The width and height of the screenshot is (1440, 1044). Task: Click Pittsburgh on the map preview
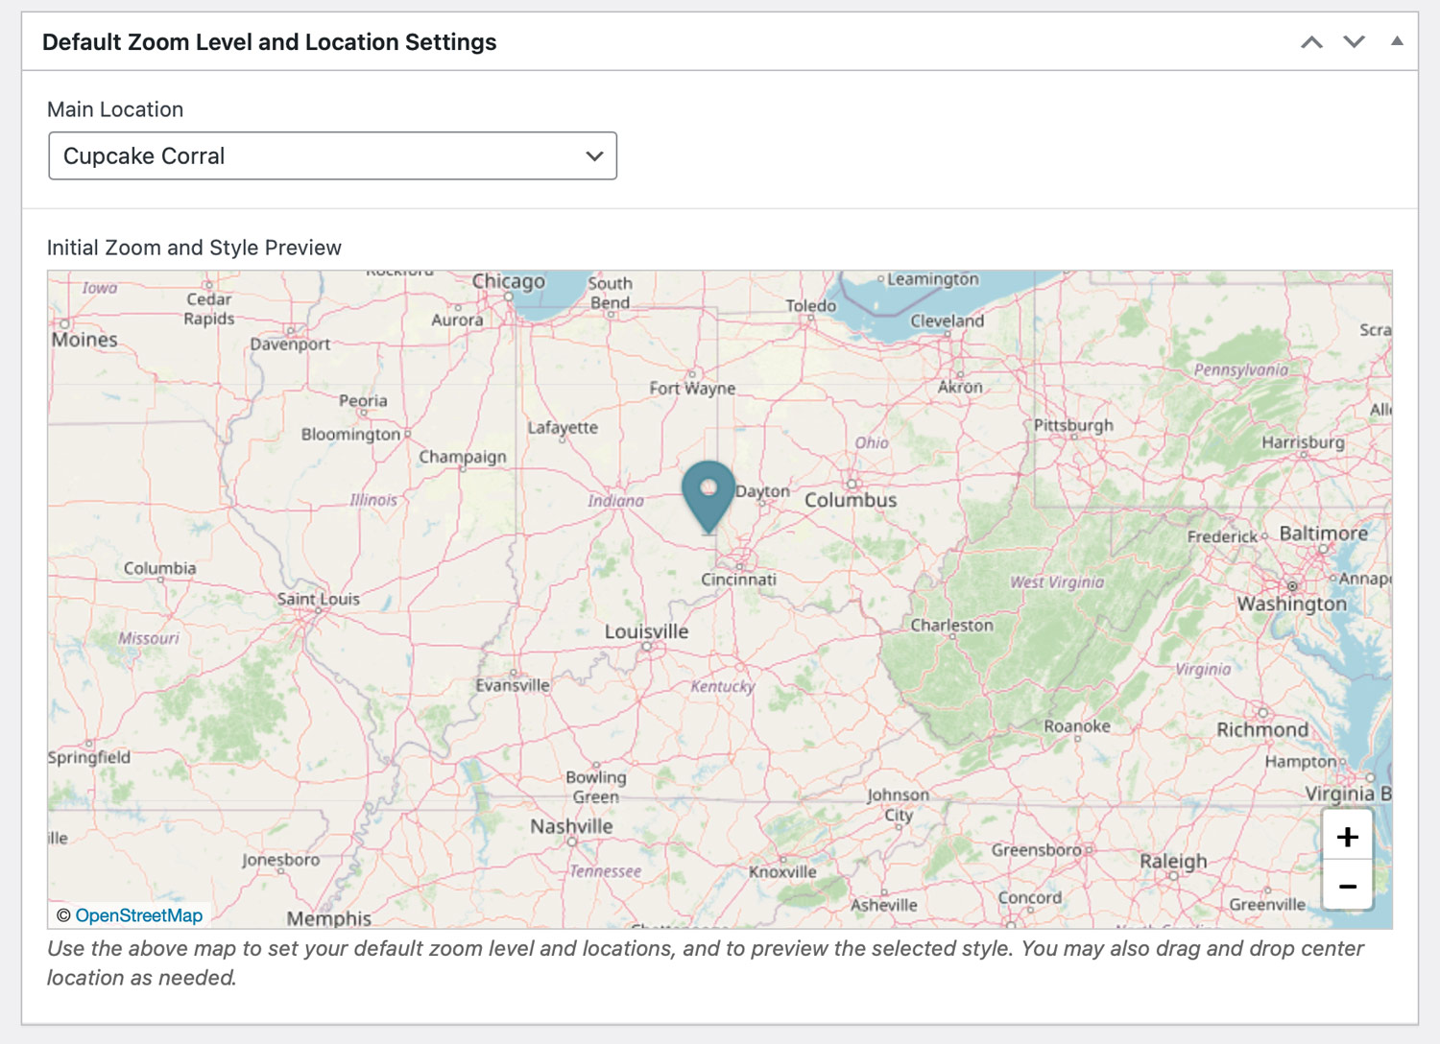click(x=1073, y=425)
